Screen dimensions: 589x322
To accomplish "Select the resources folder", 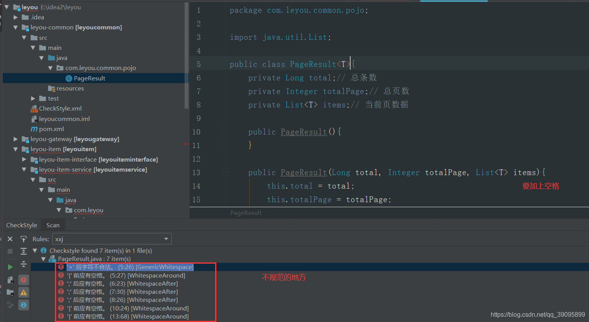I will point(70,88).
